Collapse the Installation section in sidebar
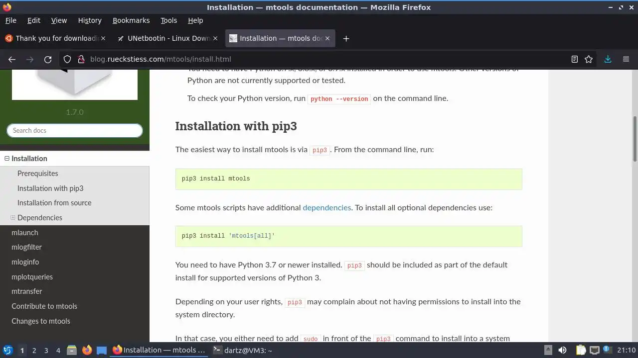The height and width of the screenshot is (358, 638). pyautogui.click(x=7, y=159)
